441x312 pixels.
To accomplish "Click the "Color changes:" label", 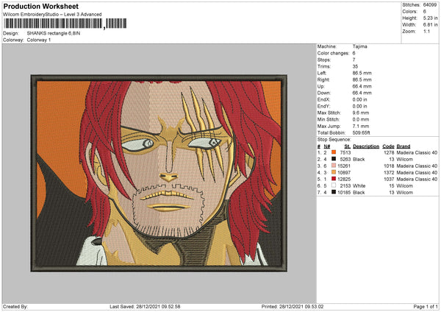I will [x=333, y=53].
